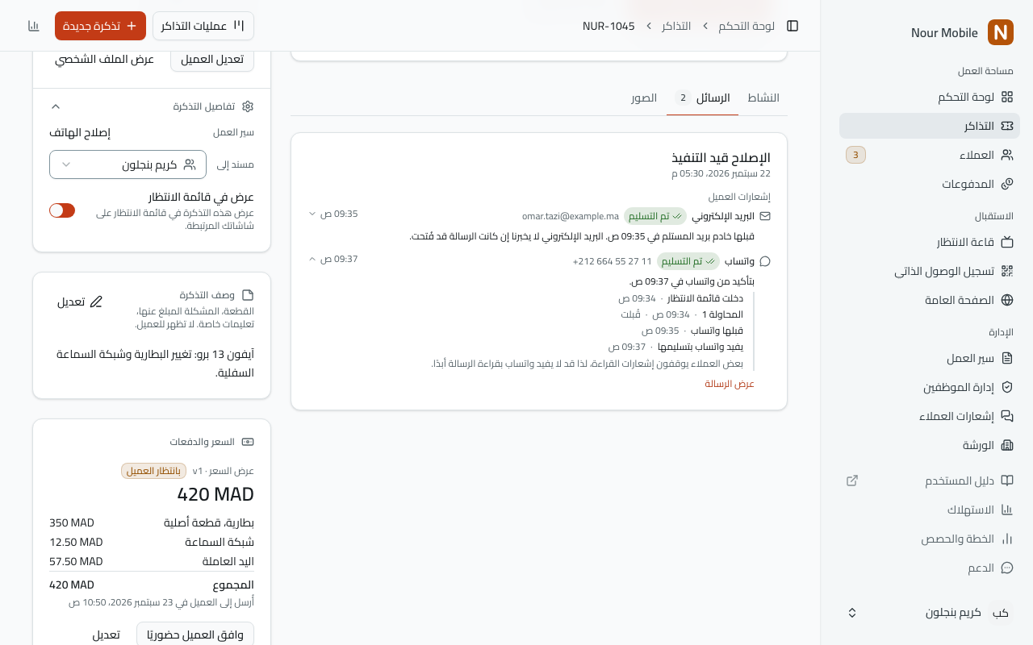Toggle عرض في قائمة الانتظار switch
Screen dimensions: 1033x645
62,210
